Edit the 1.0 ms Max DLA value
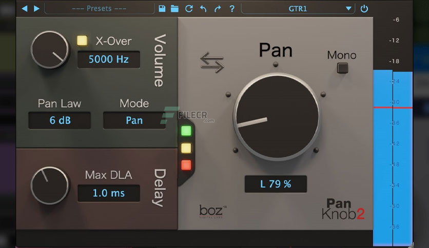This screenshot has width=429, height=248. (109, 193)
